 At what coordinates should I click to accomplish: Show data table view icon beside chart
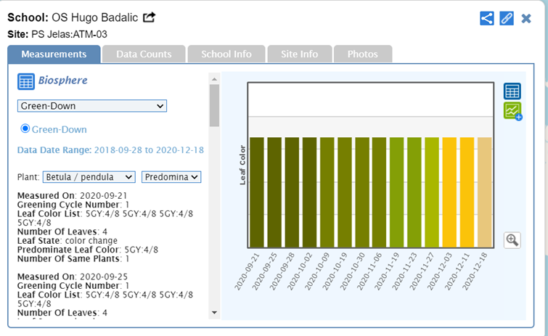512,91
